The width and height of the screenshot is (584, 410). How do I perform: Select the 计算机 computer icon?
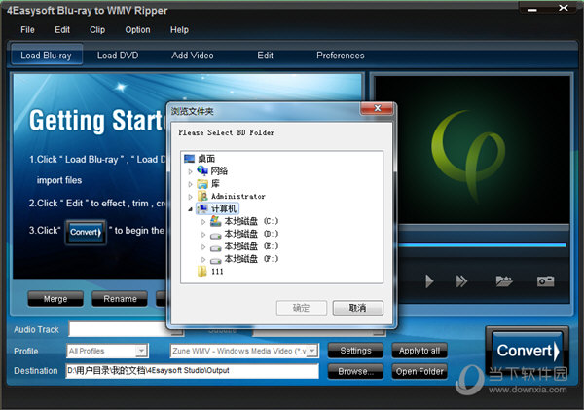tap(203, 208)
